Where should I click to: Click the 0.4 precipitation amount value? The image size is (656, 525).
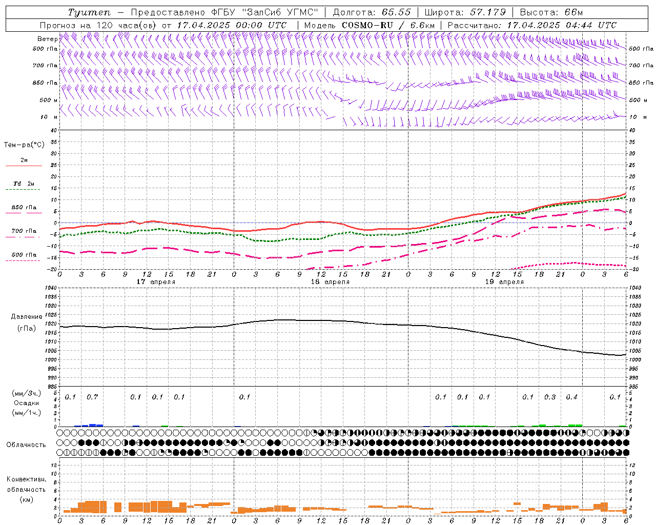click(572, 397)
